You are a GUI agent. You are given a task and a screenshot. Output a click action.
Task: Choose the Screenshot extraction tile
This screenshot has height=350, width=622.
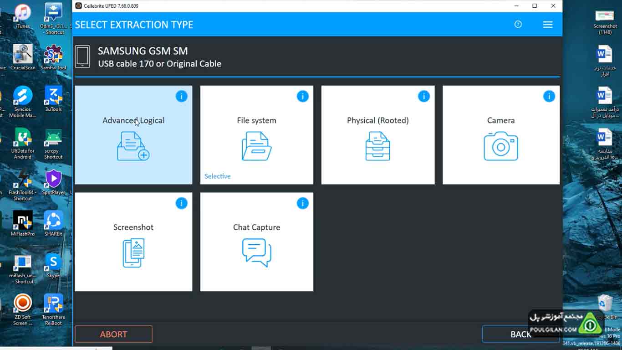tap(133, 242)
